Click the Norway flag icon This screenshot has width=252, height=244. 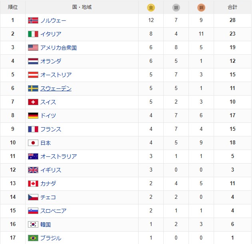33,20
